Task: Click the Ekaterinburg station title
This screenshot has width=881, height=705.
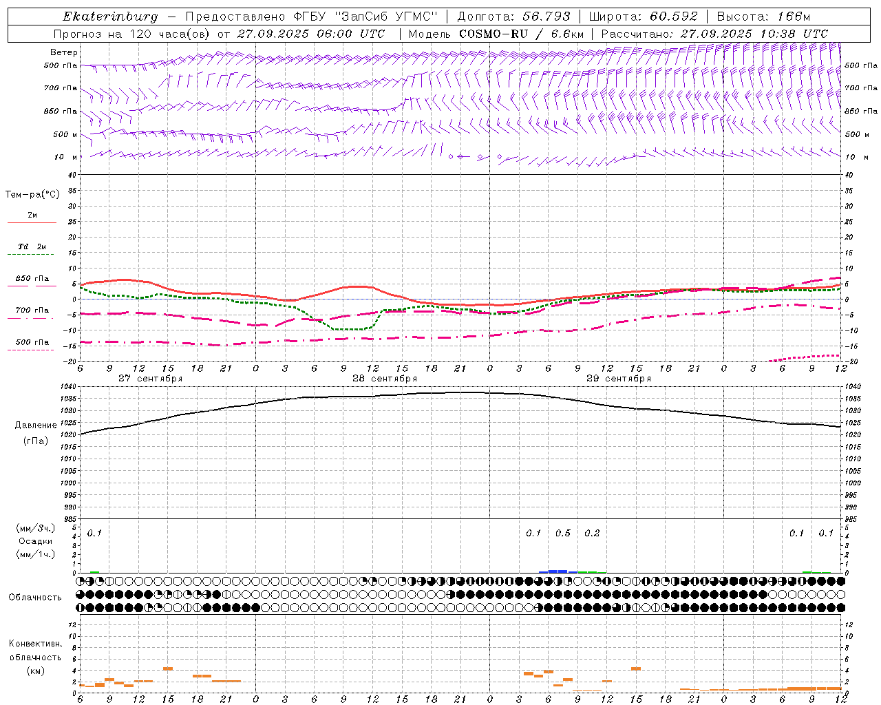Action: (110, 17)
